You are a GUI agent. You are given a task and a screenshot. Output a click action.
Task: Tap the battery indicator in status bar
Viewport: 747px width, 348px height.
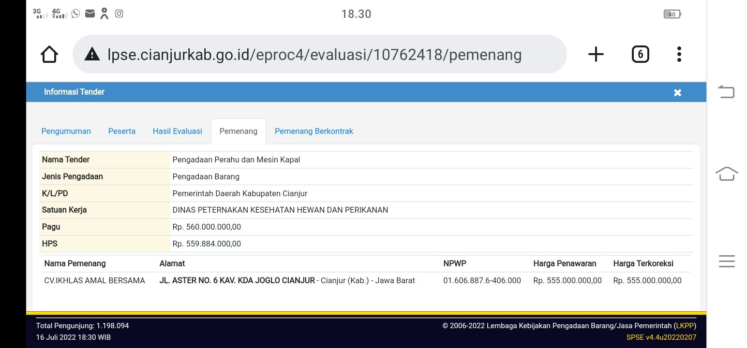pyautogui.click(x=672, y=14)
